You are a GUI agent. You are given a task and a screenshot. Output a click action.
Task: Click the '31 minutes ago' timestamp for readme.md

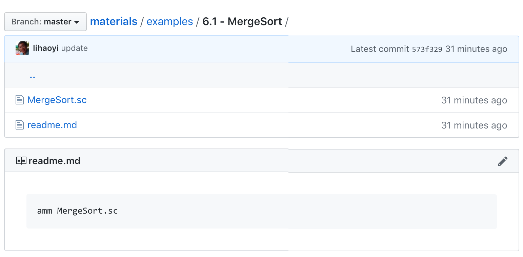pyautogui.click(x=474, y=125)
